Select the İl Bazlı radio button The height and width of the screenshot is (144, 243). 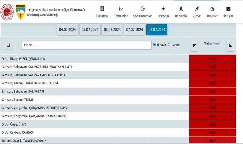(155, 45)
